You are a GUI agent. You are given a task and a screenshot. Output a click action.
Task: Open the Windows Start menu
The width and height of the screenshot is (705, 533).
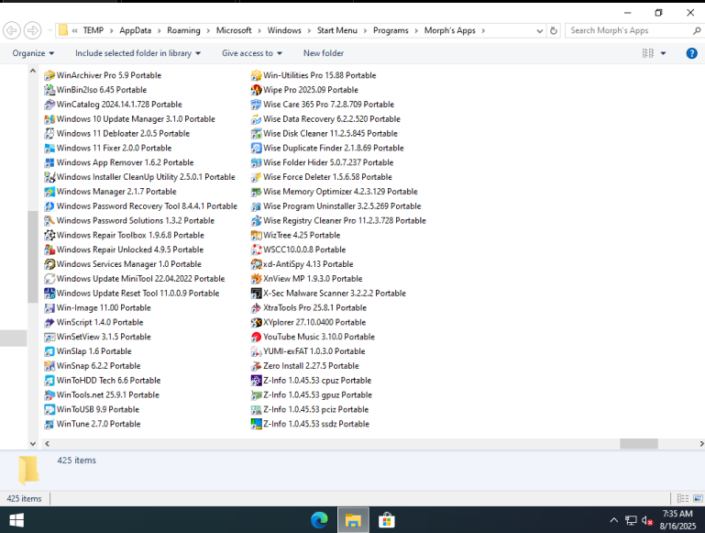17,520
